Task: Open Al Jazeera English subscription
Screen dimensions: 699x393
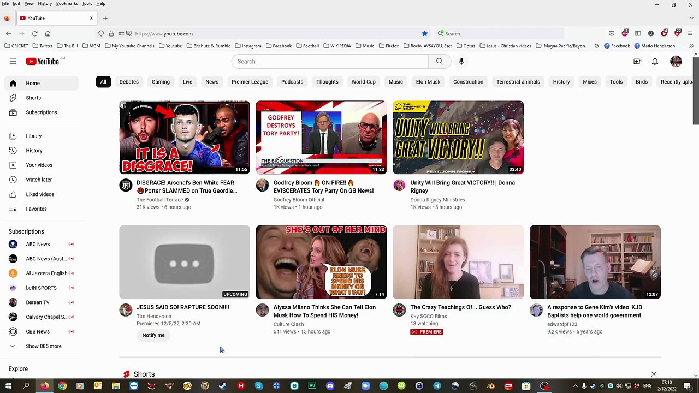Action: pos(42,273)
